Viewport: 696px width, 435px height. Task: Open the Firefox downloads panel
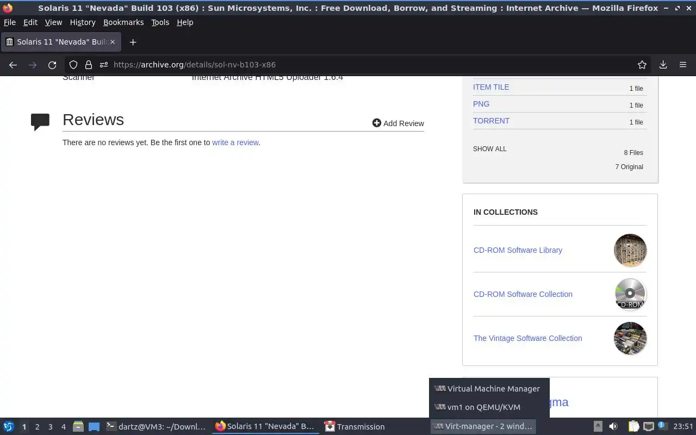tap(663, 65)
